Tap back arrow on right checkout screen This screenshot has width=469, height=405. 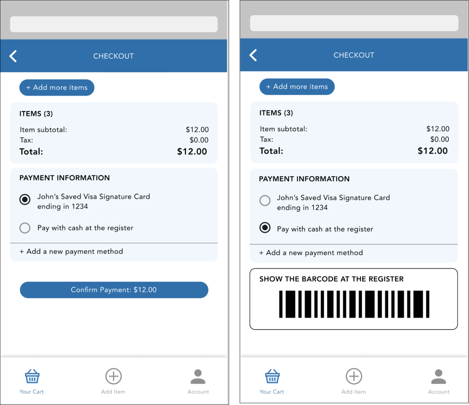point(253,55)
